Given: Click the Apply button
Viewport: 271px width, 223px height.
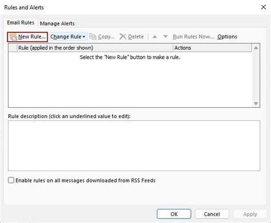Looking at the screenshot, I should point(250,214).
